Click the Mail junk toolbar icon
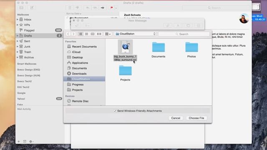267x150 pixels. [77, 8]
